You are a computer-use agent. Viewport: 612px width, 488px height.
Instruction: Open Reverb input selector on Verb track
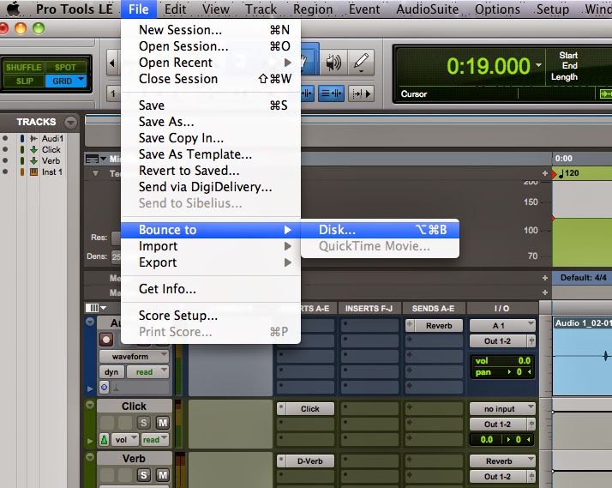[x=502, y=461]
